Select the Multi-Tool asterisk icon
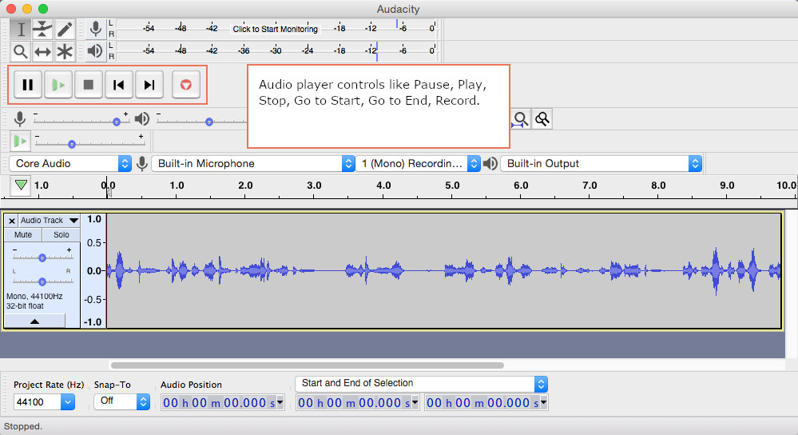 tap(65, 52)
